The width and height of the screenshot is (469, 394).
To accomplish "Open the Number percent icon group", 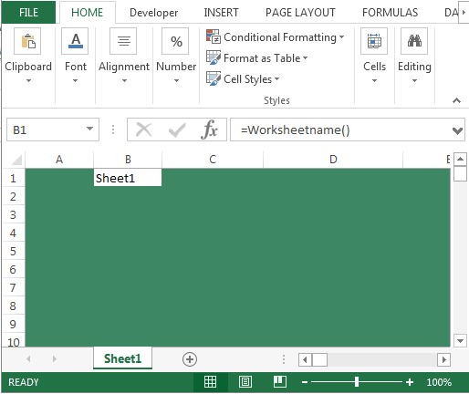I will tap(175, 41).
